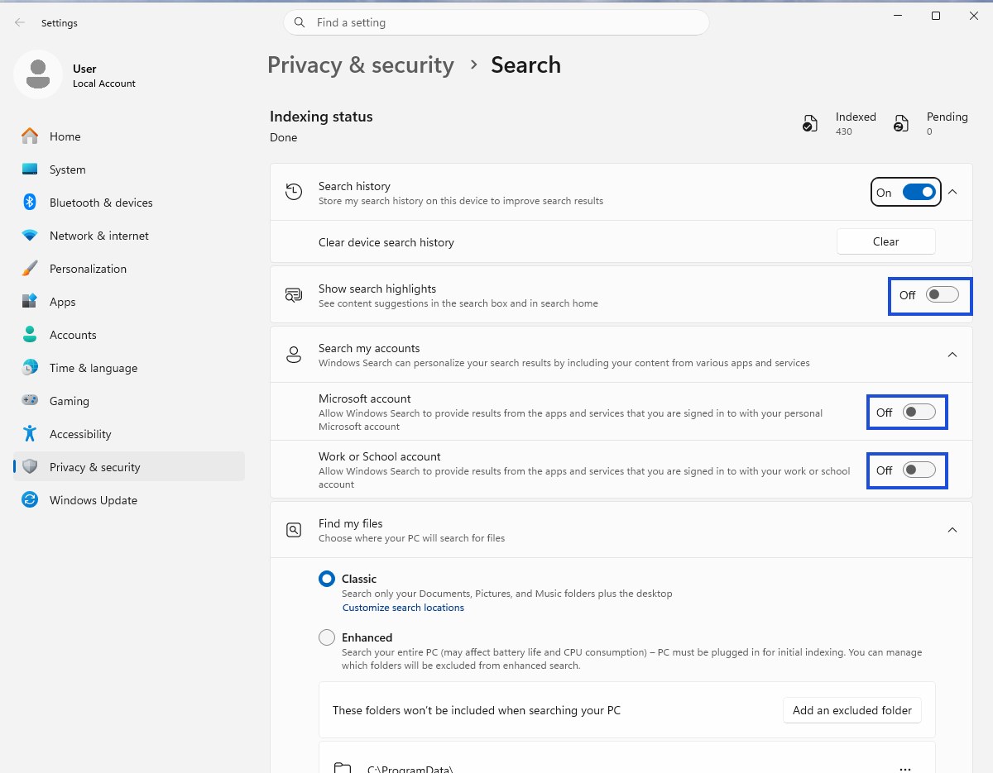Screen dimensions: 993x773
Task: Open more options for C:\ProgramData\ folder
Action: (x=905, y=768)
